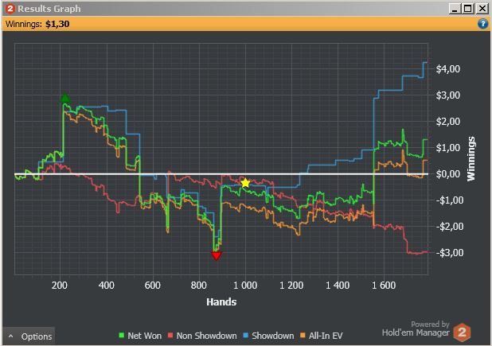
Task: Toggle the Net Won legend entry
Action: click(140, 336)
